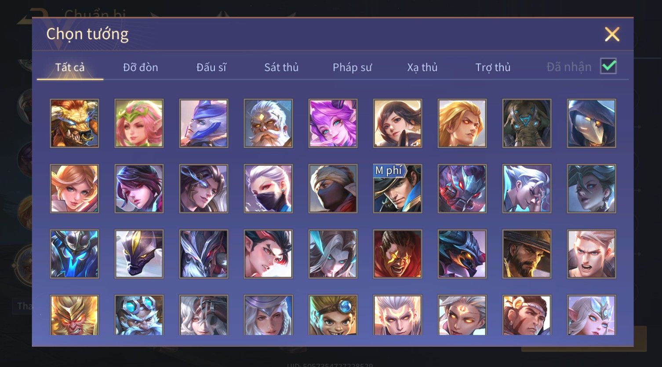
Task: Switch to the Xạ thủ tab
Action: [x=422, y=67]
